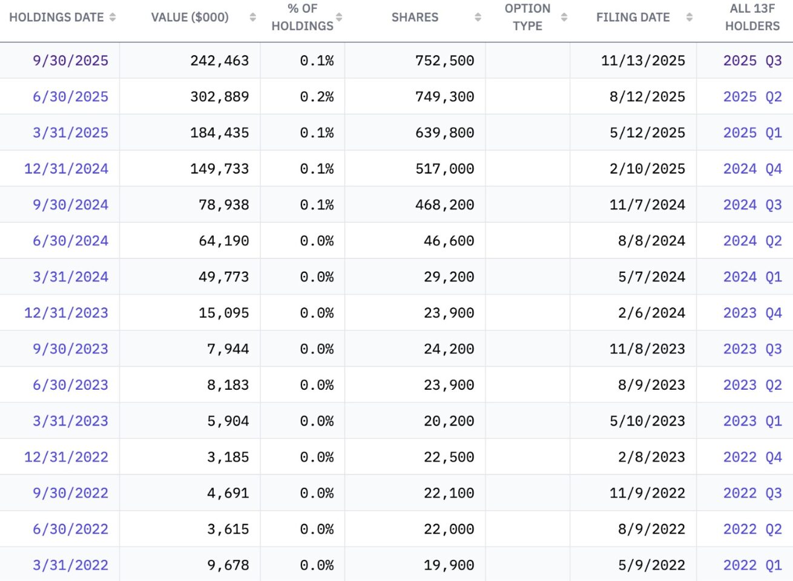
Task: Click sort arrows next to Value ($000)
Action: [x=253, y=18]
